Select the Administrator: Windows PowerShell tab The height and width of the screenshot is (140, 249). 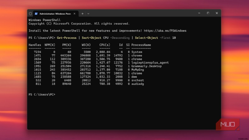pyautogui.click(x=55, y=14)
